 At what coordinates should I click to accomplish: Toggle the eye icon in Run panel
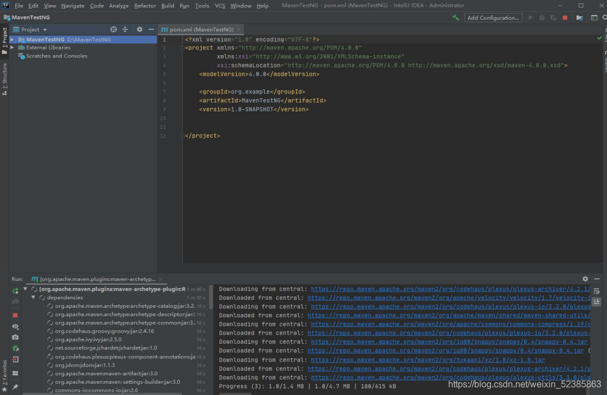click(15, 326)
